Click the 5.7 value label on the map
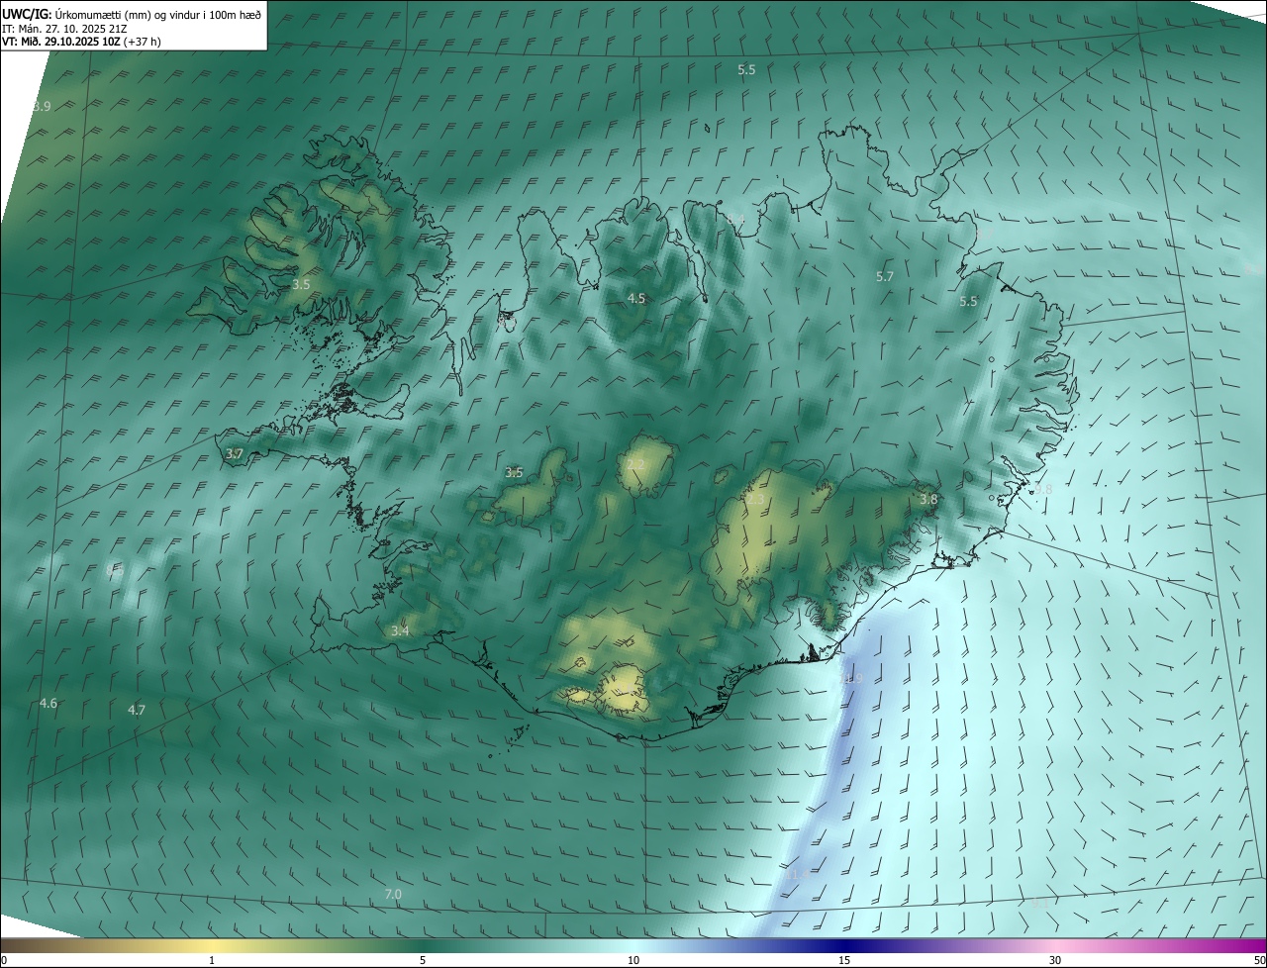The width and height of the screenshot is (1267, 968). (x=885, y=277)
